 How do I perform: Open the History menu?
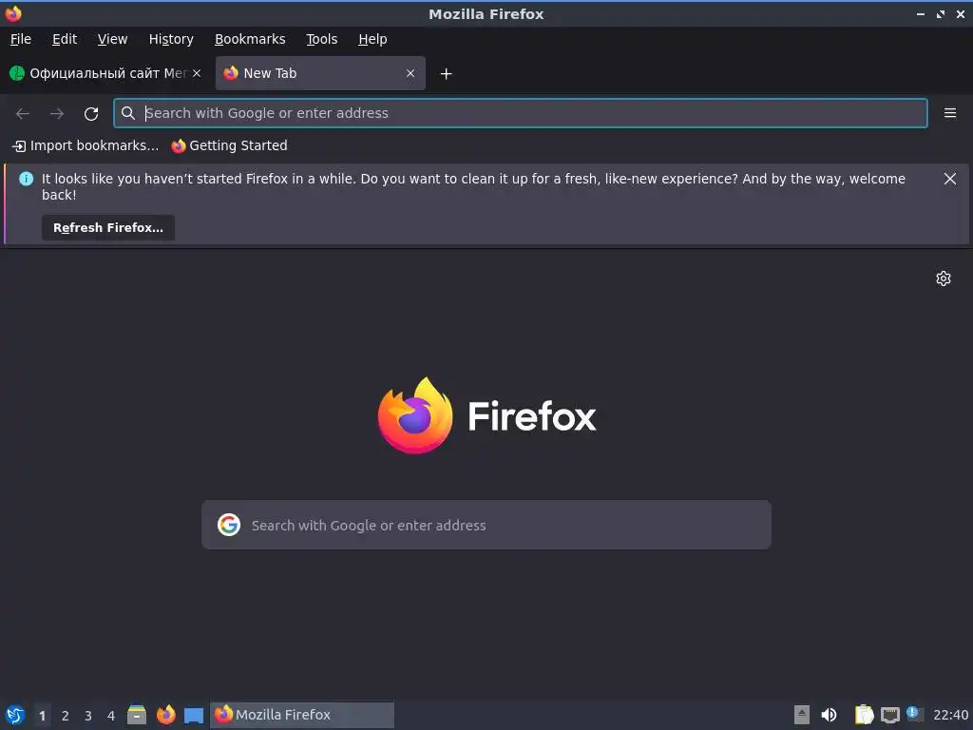[x=171, y=39]
